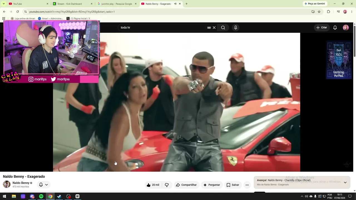356x200 pixels.
Task: Open Steam from the taskbar
Action: 59,196
